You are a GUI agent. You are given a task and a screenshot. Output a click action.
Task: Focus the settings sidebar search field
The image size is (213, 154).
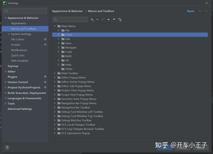[x=25, y=11]
